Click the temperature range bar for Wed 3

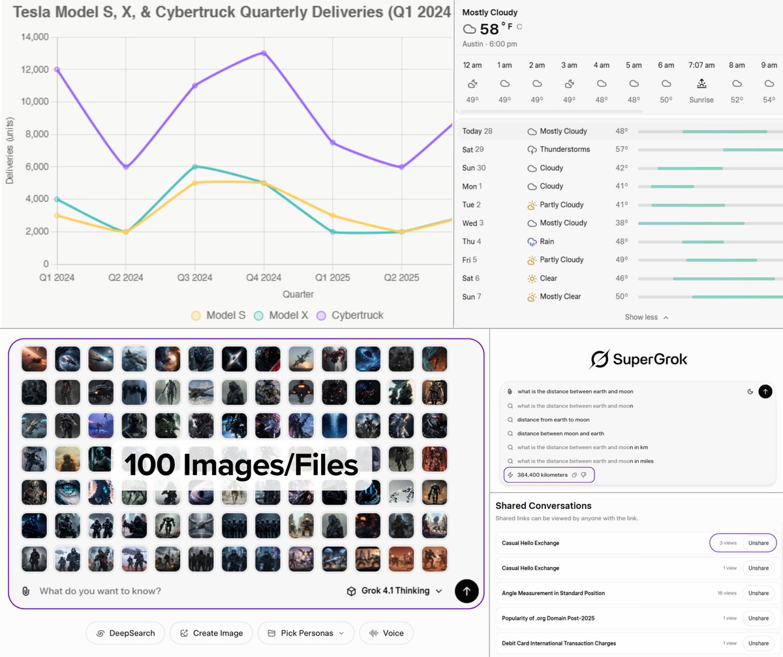click(x=711, y=223)
